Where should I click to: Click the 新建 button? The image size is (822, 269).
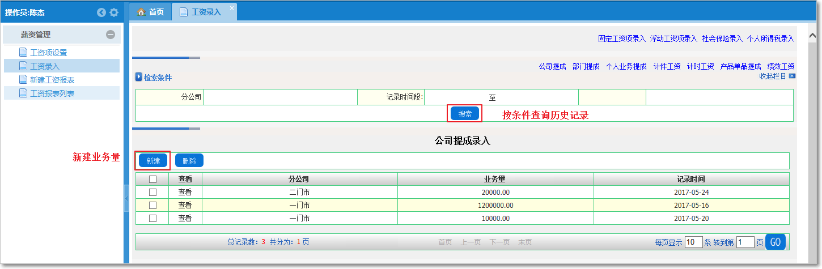[153, 161]
